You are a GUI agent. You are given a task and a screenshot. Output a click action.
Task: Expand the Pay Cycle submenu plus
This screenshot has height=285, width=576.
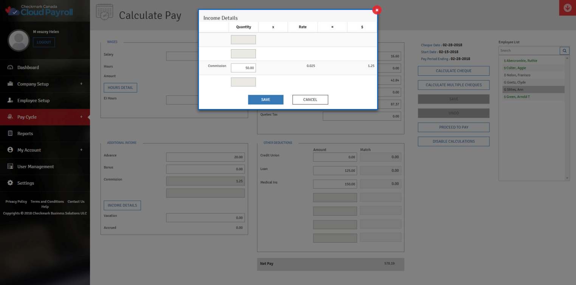[x=81, y=117]
